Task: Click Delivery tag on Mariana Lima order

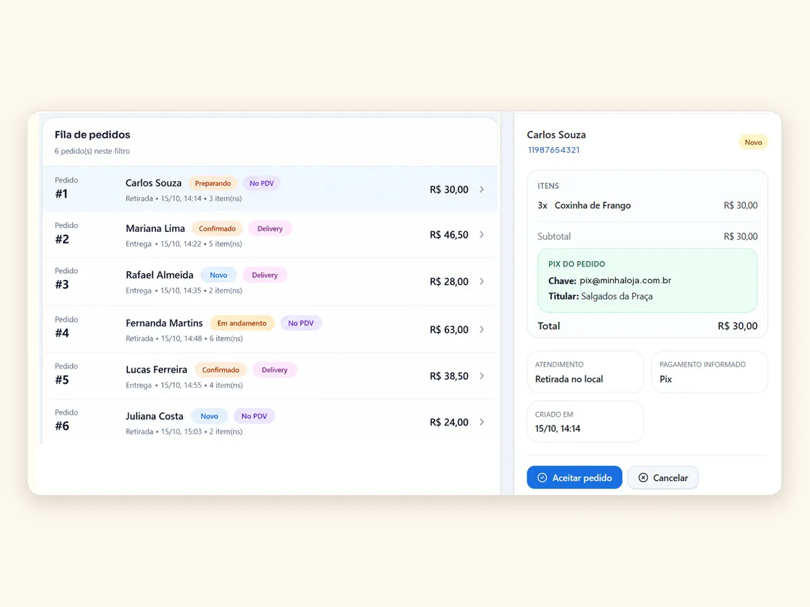Action: coord(270,229)
